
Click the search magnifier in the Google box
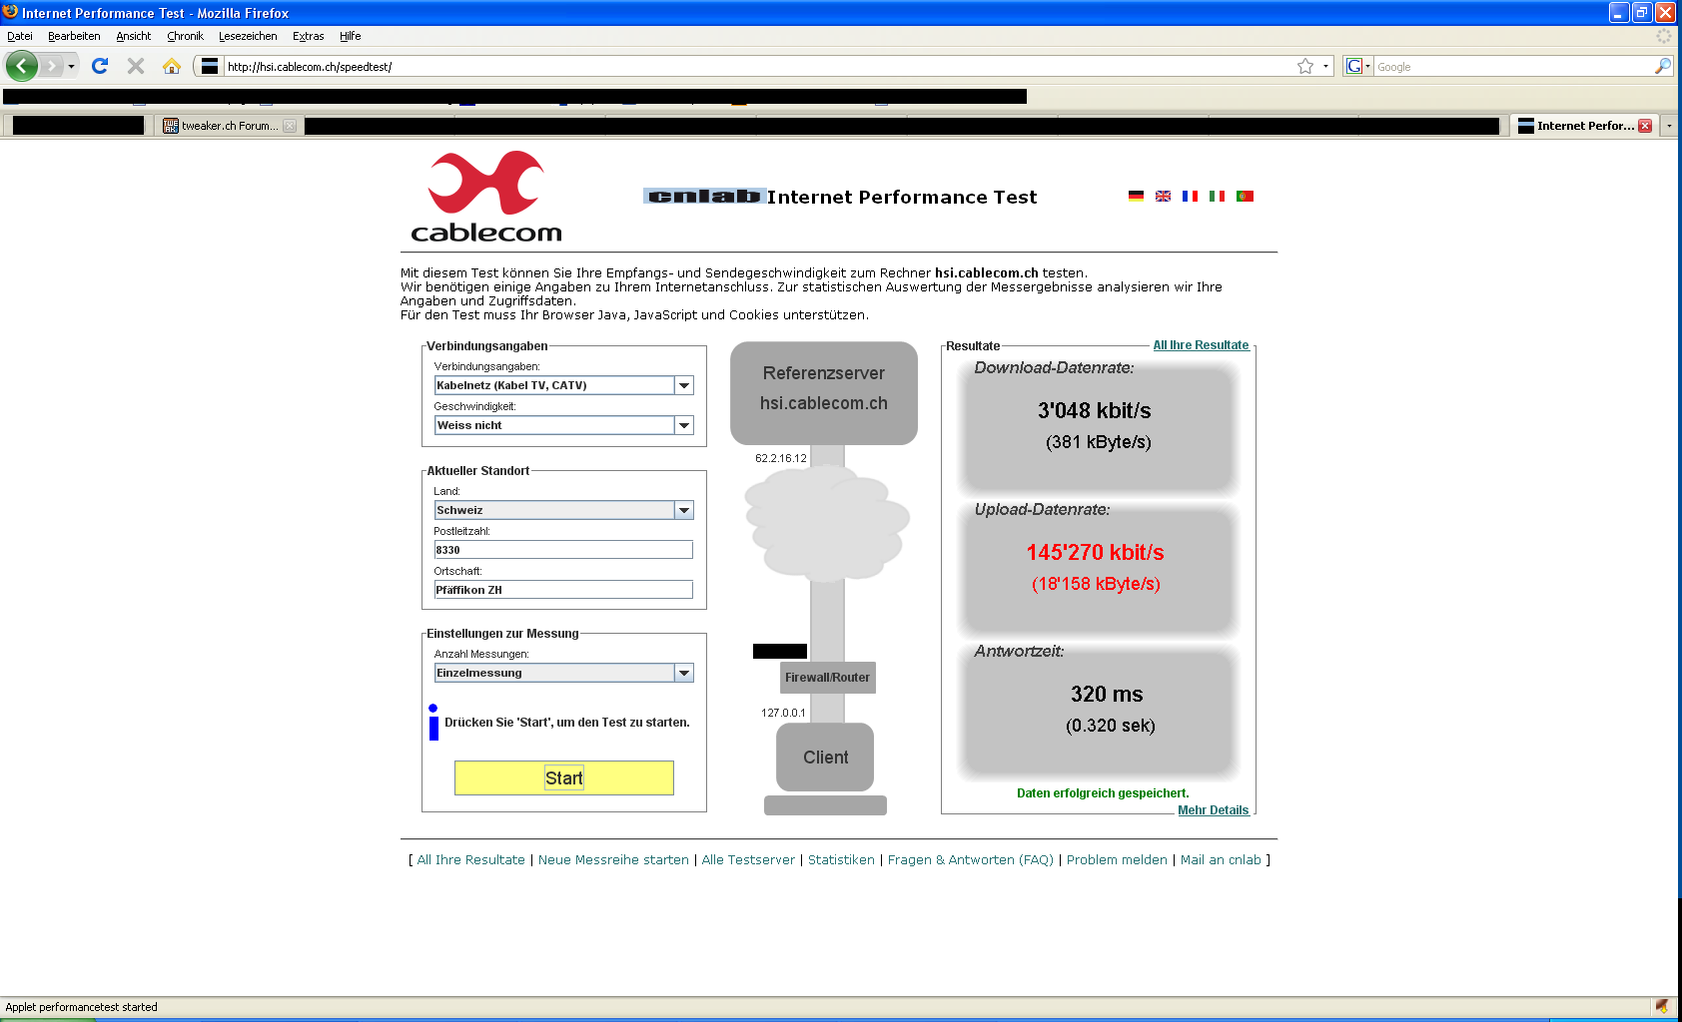coord(1662,67)
